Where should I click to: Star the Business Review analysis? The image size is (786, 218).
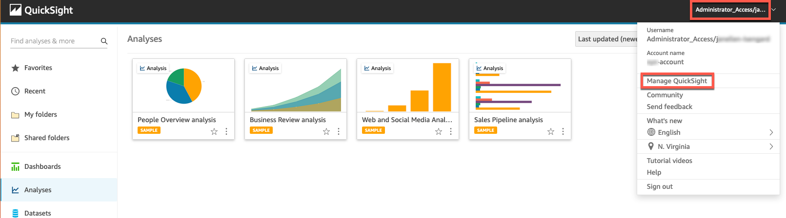pyautogui.click(x=326, y=131)
